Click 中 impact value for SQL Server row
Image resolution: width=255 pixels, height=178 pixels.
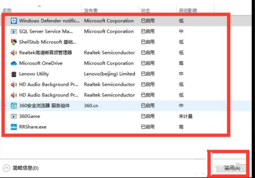tap(181, 31)
